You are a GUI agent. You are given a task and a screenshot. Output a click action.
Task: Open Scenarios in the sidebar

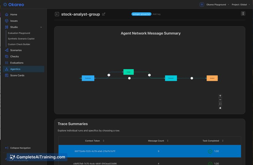[16, 50]
